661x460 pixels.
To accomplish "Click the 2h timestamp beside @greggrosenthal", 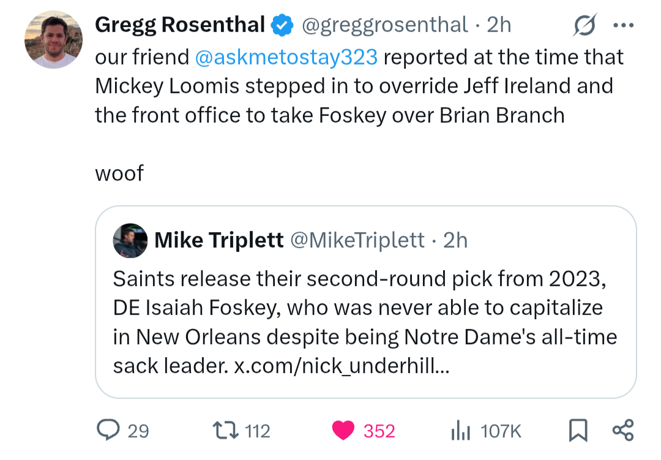I will click(499, 25).
